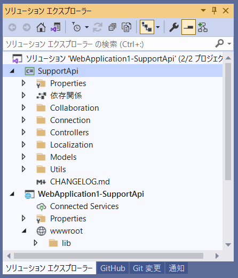Toggle auto-hide pin for the panel
Viewport: 238px width, 278px height.
(214, 11)
